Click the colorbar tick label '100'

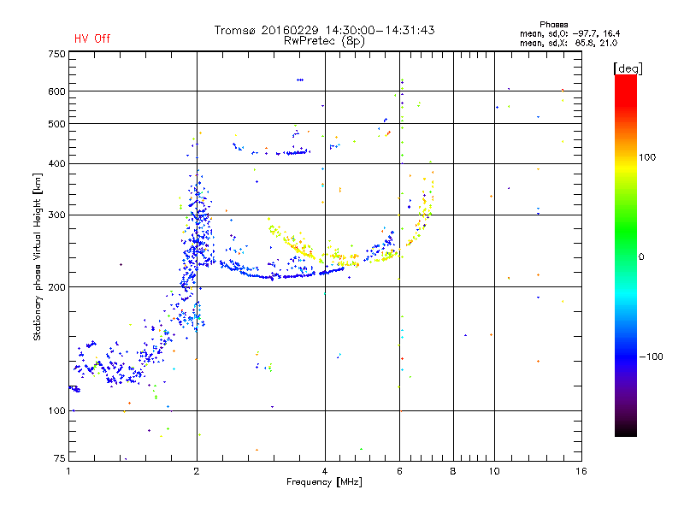(647, 157)
